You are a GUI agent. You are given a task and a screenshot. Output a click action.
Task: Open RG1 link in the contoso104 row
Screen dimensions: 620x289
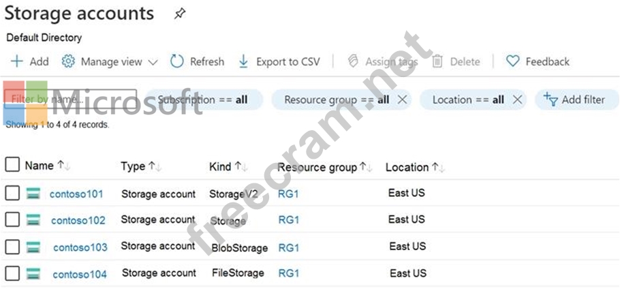[289, 273]
